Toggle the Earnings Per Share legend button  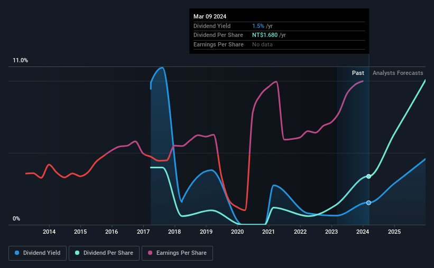click(177, 253)
